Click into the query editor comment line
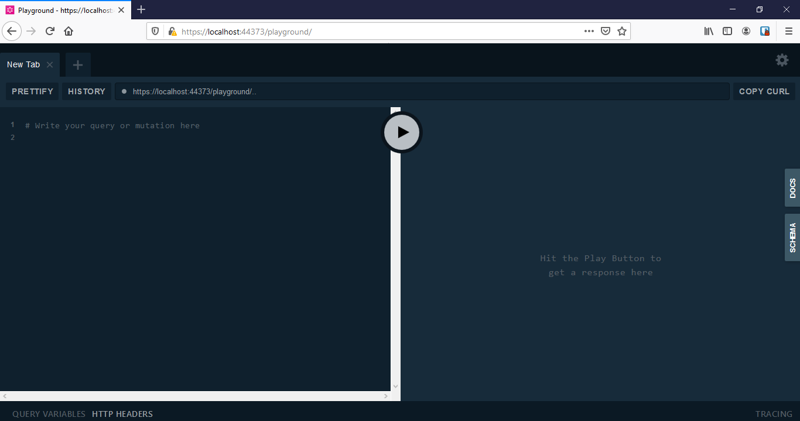The width and height of the screenshot is (800, 421). (112, 125)
